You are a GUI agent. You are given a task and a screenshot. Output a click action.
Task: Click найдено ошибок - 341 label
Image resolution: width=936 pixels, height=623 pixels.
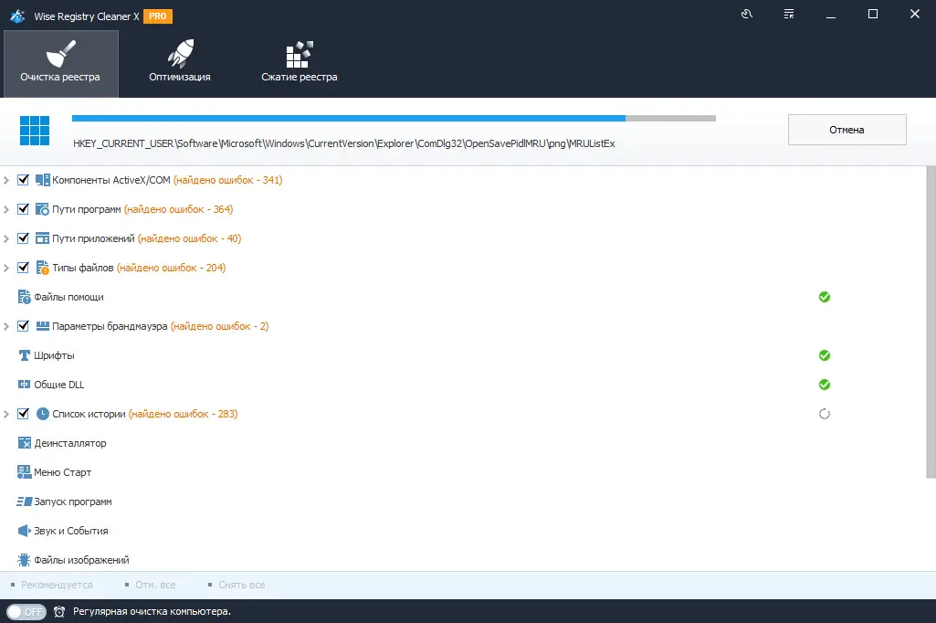228,180
